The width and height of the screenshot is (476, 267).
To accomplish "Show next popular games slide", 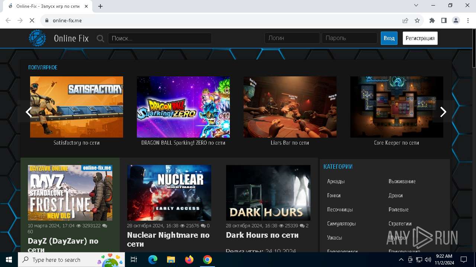I will pyautogui.click(x=443, y=112).
